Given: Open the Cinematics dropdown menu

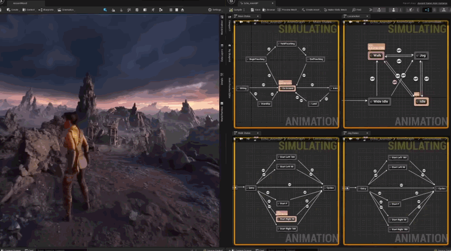Looking at the screenshot, I should [x=65, y=10].
